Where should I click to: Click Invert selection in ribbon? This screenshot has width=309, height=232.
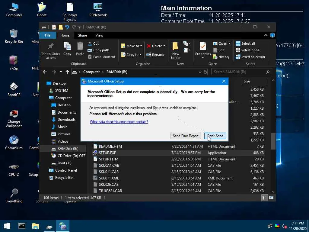250,57
